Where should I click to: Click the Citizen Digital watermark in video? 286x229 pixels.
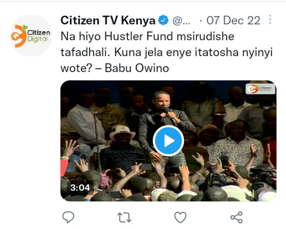coord(260,89)
